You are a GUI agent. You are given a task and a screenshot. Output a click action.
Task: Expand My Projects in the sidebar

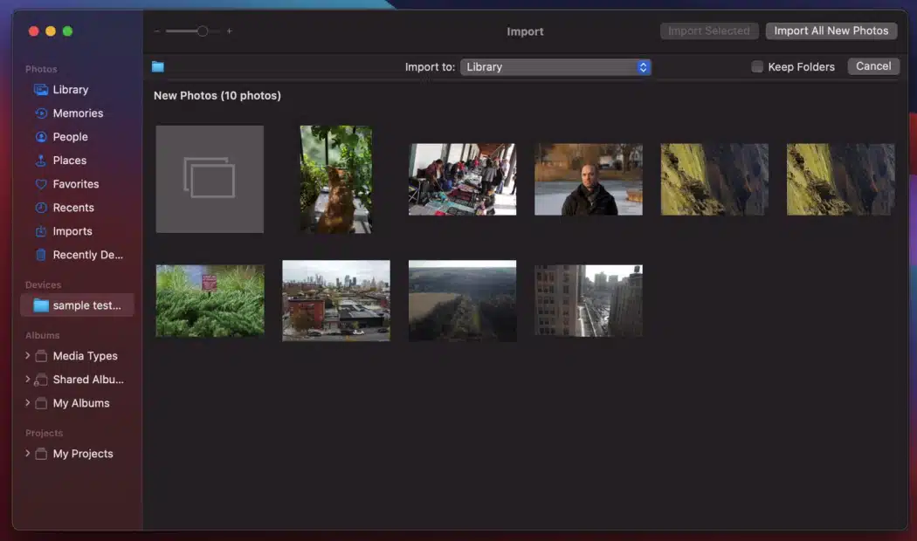(x=28, y=454)
